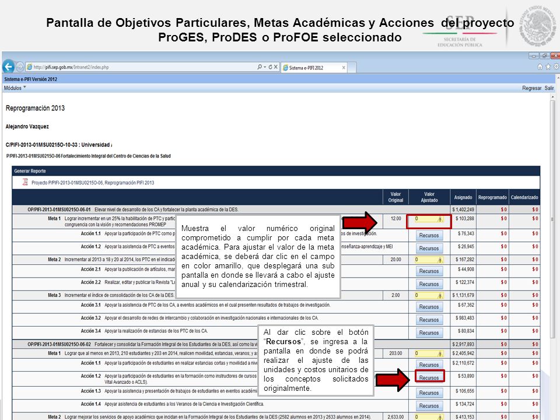
Task: Click the $ 1,131,679 assigned amount
Action: (463, 295)
